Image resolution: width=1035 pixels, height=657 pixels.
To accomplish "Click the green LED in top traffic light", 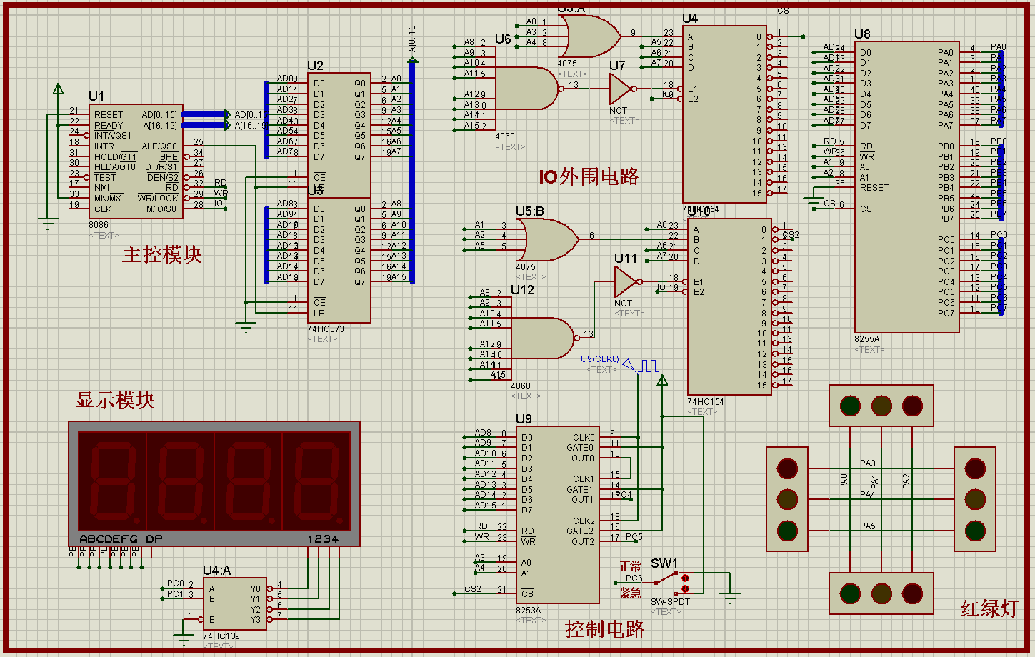I will click(850, 406).
